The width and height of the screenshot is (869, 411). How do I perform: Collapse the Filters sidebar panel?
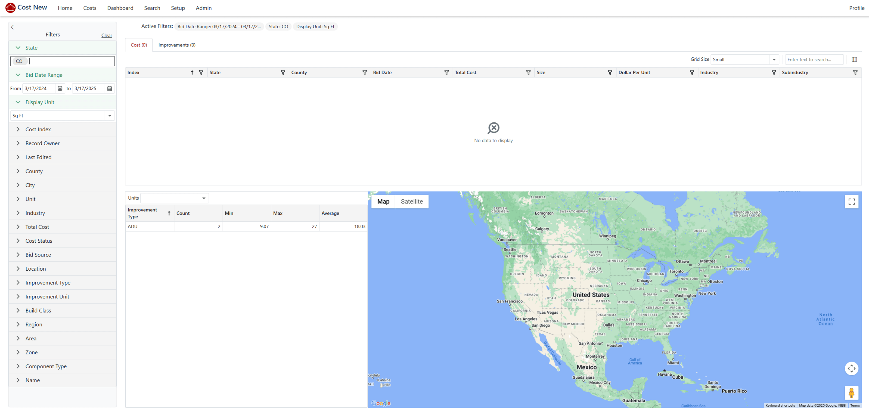pyautogui.click(x=12, y=27)
